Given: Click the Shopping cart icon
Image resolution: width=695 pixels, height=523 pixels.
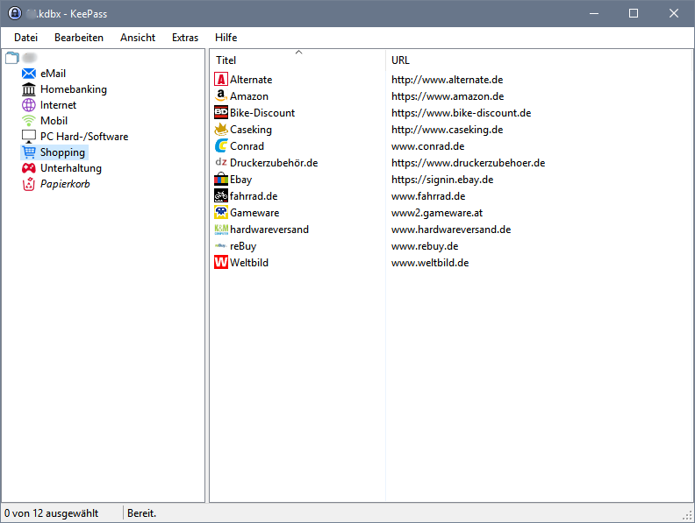Looking at the screenshot, I should [x=29, y=152].
